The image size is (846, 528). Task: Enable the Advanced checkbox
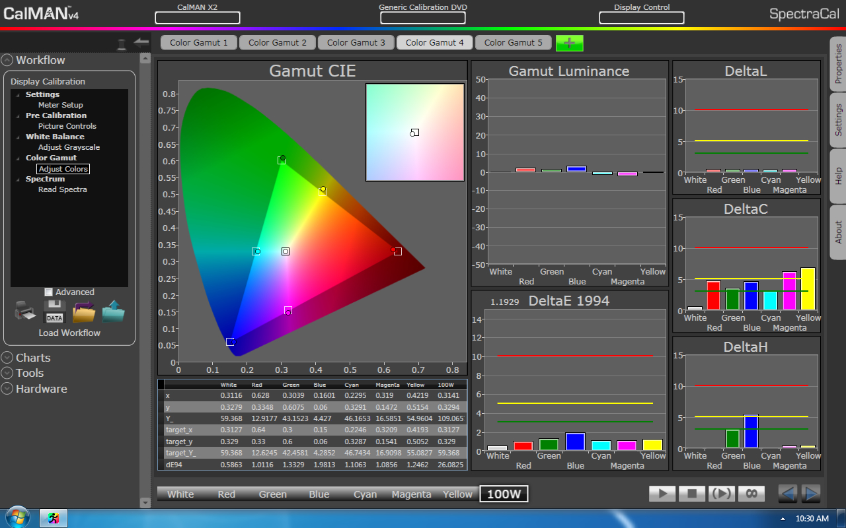(48, 292)
